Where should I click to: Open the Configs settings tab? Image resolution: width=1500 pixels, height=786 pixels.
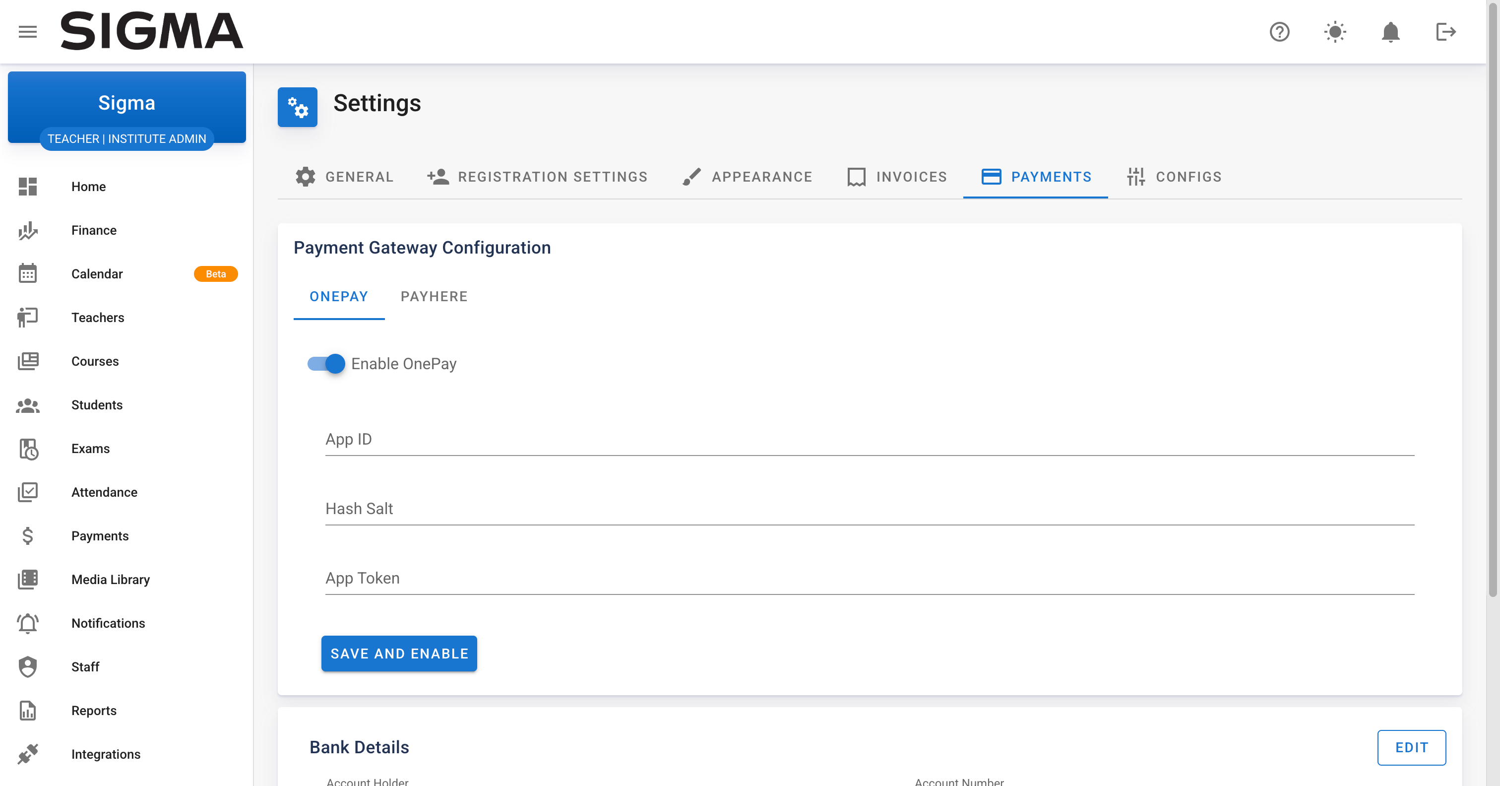1174,177
